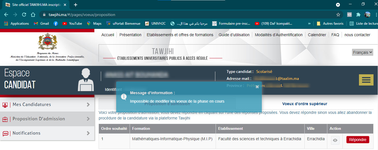This screenshot has width=378, height=150.
Task: Click the Proposition D'admission briefcase icon
Action: point(5,119)
